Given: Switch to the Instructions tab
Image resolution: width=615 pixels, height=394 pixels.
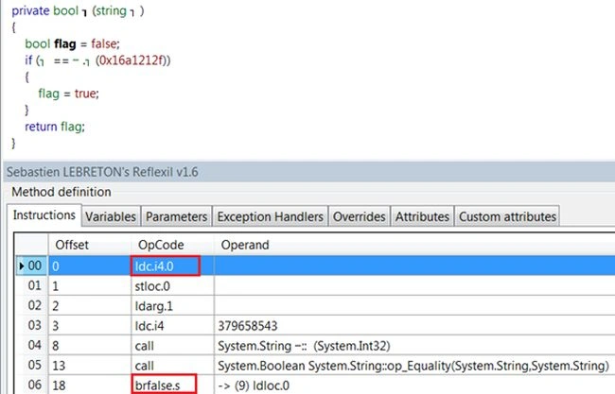Looking at the screenshot, I should click(x=44, y=215).
